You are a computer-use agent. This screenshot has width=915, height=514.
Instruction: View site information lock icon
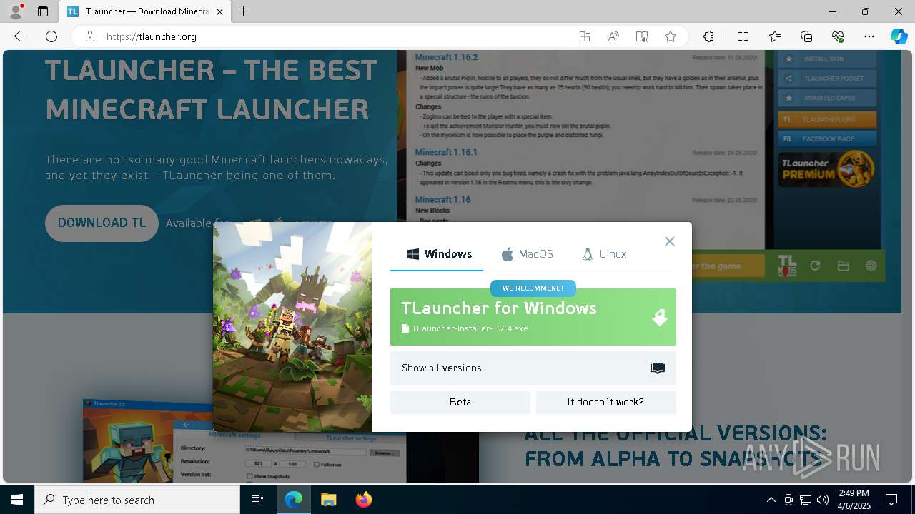coord(89,36)
